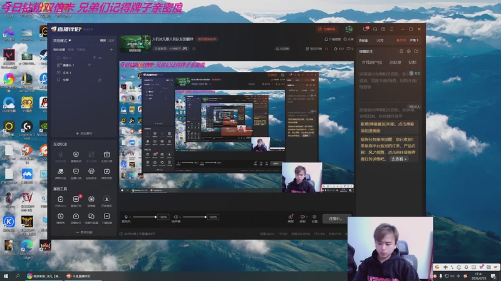Open the 常规模式 mode dropdown

(62, 41)
